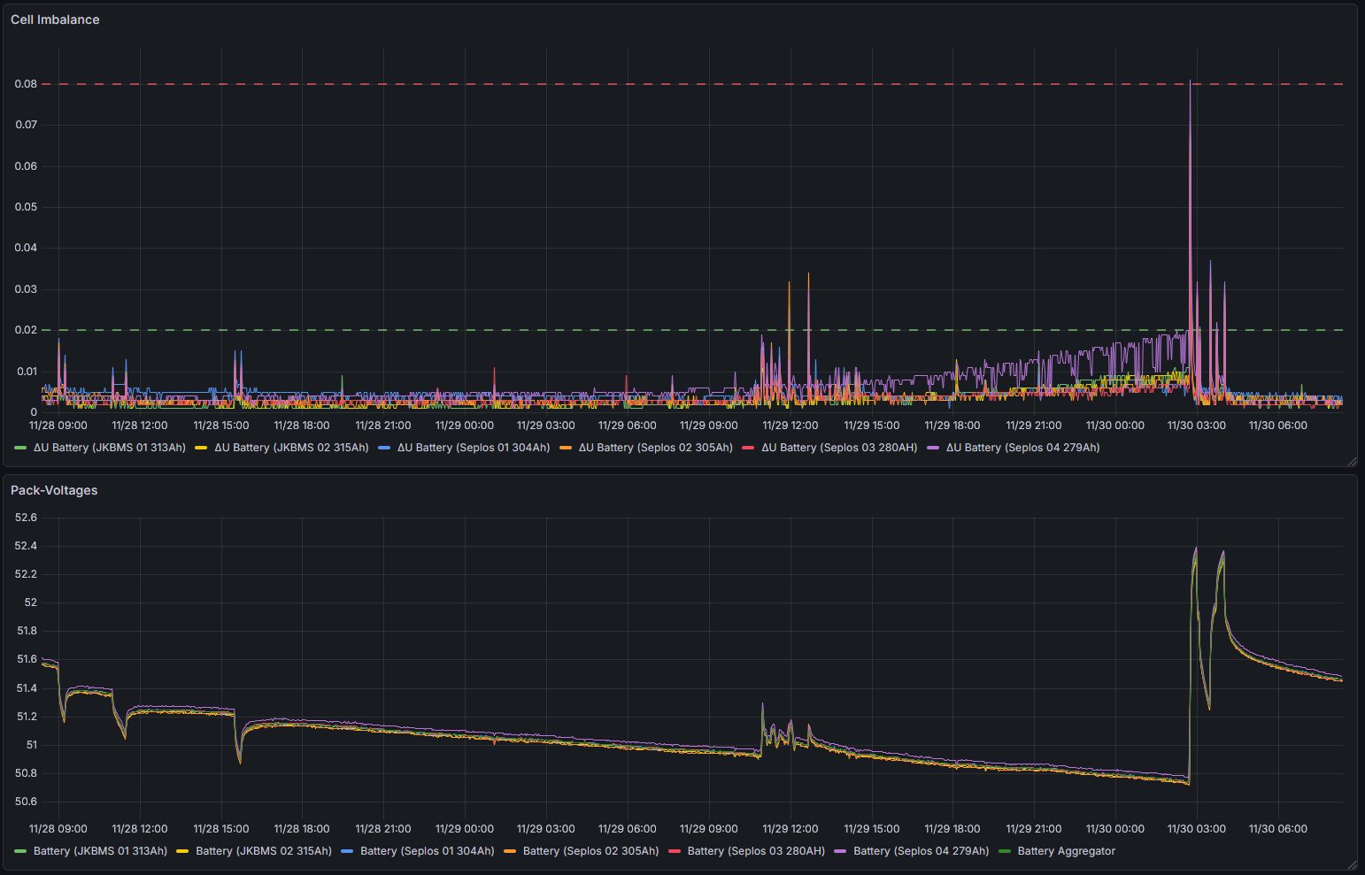Click yellow color swatch for ΔU JKBMS 02 315Ah
Image resolution: width=1365 pixels, height=875 pixels.
click(201, 448)
